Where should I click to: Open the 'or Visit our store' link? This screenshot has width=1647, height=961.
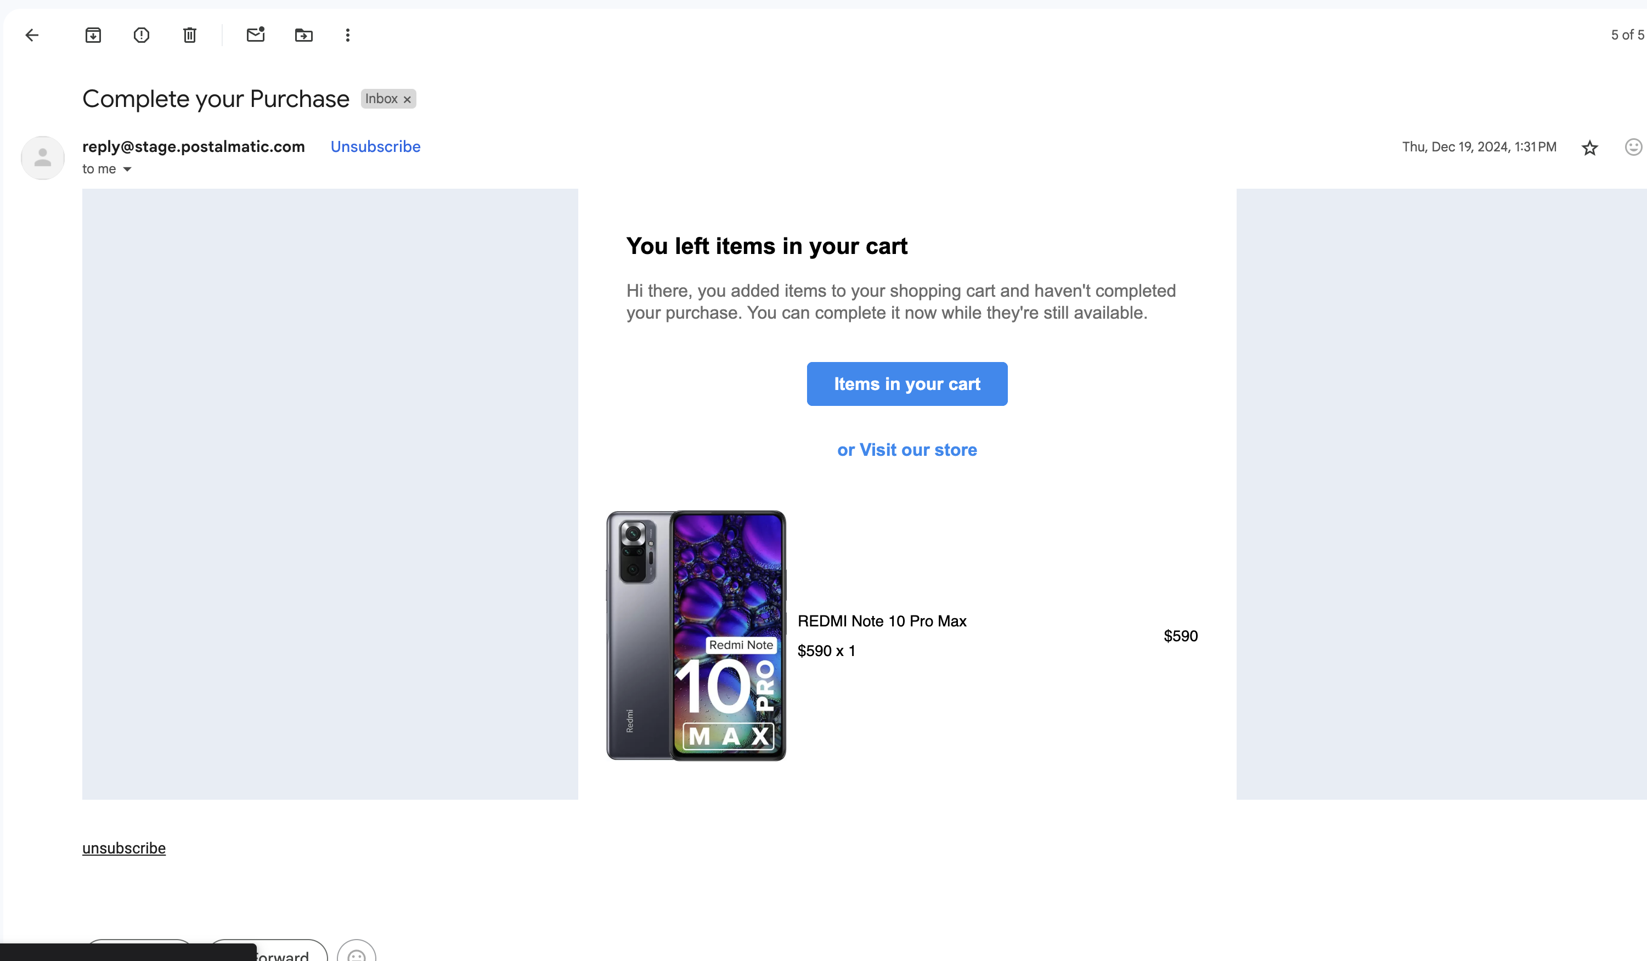tap(906, 449)
